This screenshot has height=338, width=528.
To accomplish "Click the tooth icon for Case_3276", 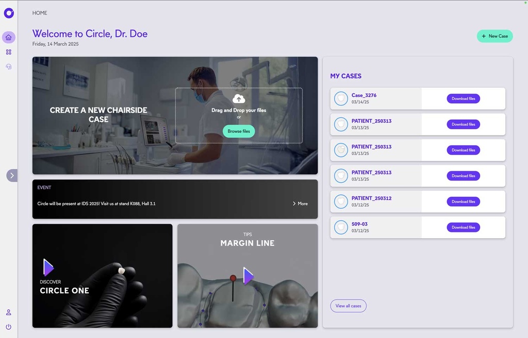I will (x=341, y=99).
